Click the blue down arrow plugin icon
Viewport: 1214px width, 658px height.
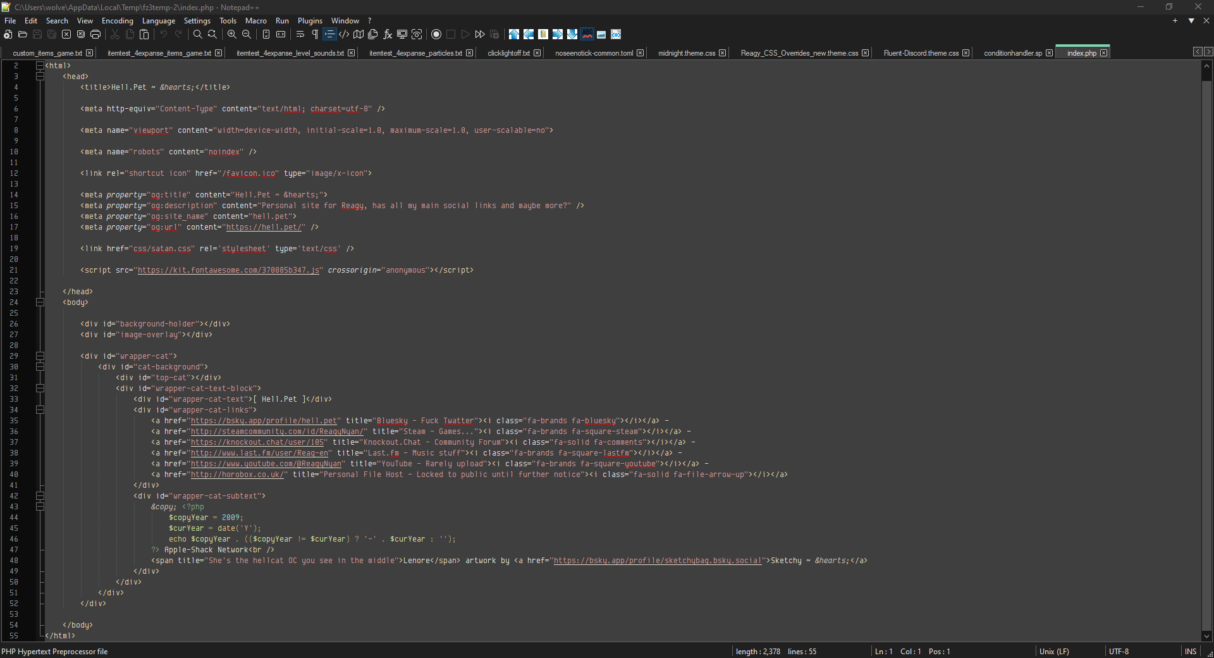point(572,34)
